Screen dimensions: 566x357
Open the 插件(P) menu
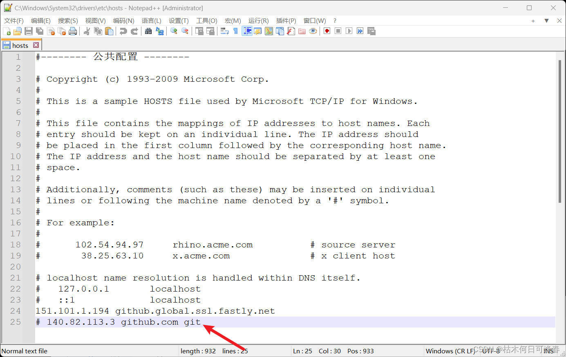click(286, 20)
